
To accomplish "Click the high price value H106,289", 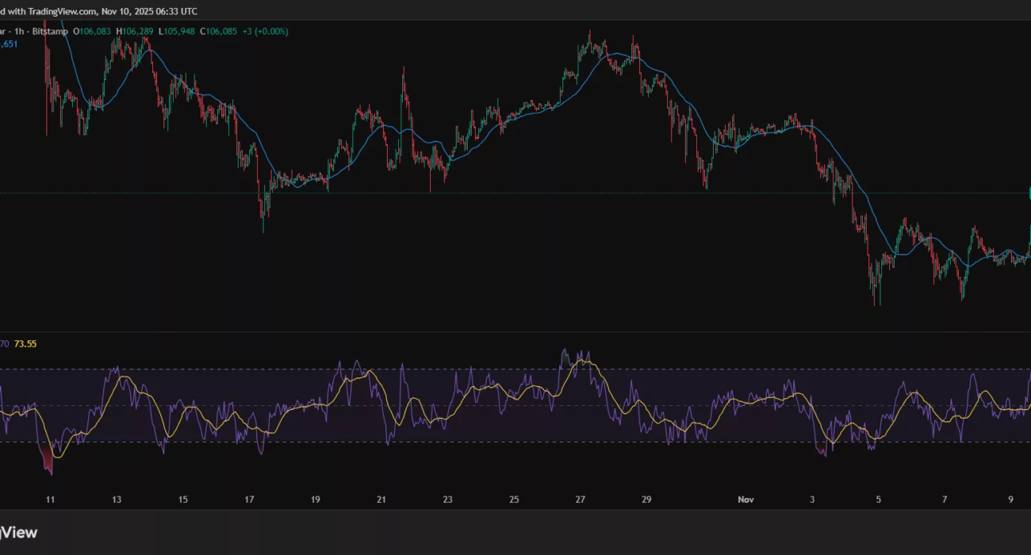I will point(136,32).
